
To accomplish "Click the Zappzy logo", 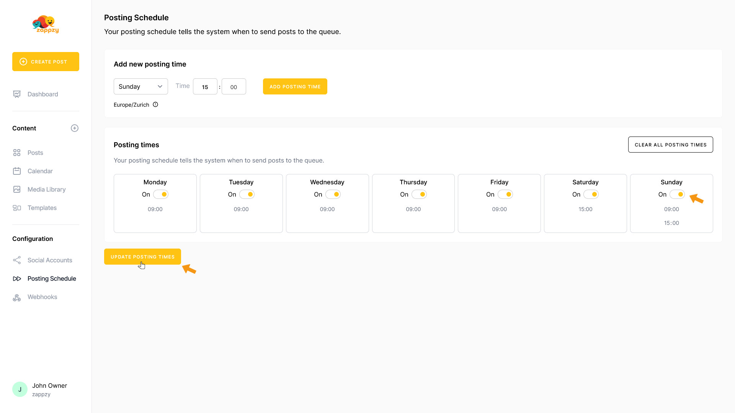I will 46,24.
